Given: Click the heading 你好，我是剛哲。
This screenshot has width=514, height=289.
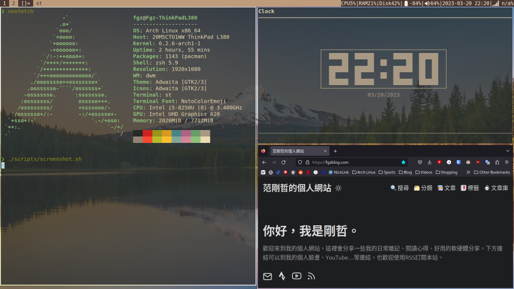Looking at the screenshot, I should [x=310, y=231].
